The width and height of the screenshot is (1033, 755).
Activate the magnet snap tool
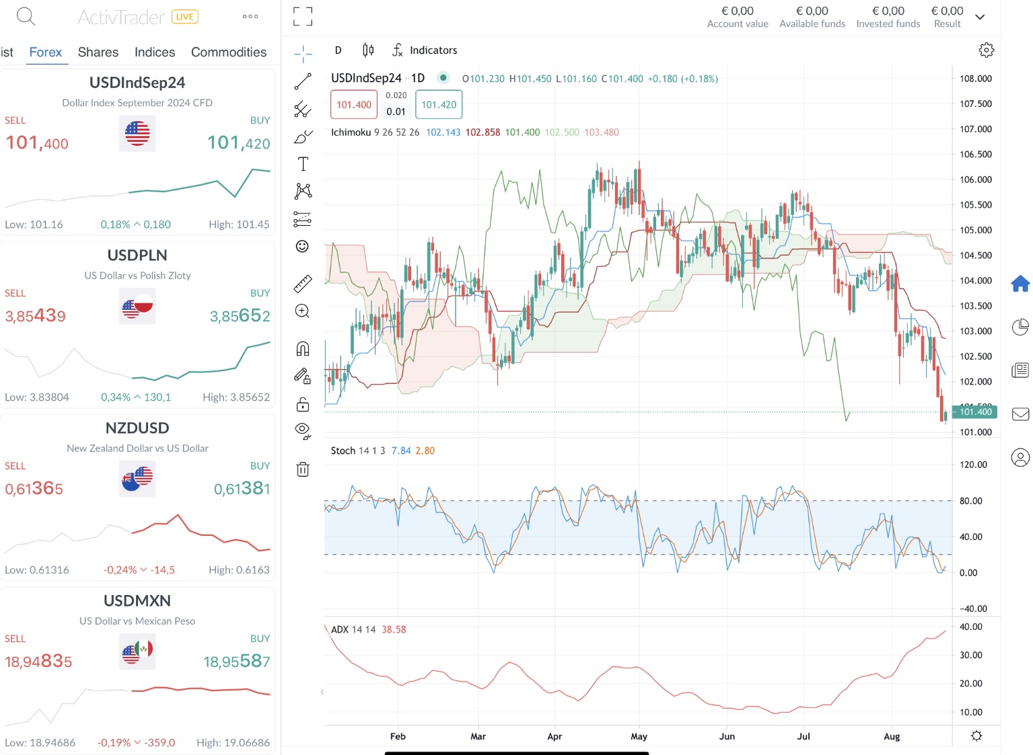click(302, 348)
